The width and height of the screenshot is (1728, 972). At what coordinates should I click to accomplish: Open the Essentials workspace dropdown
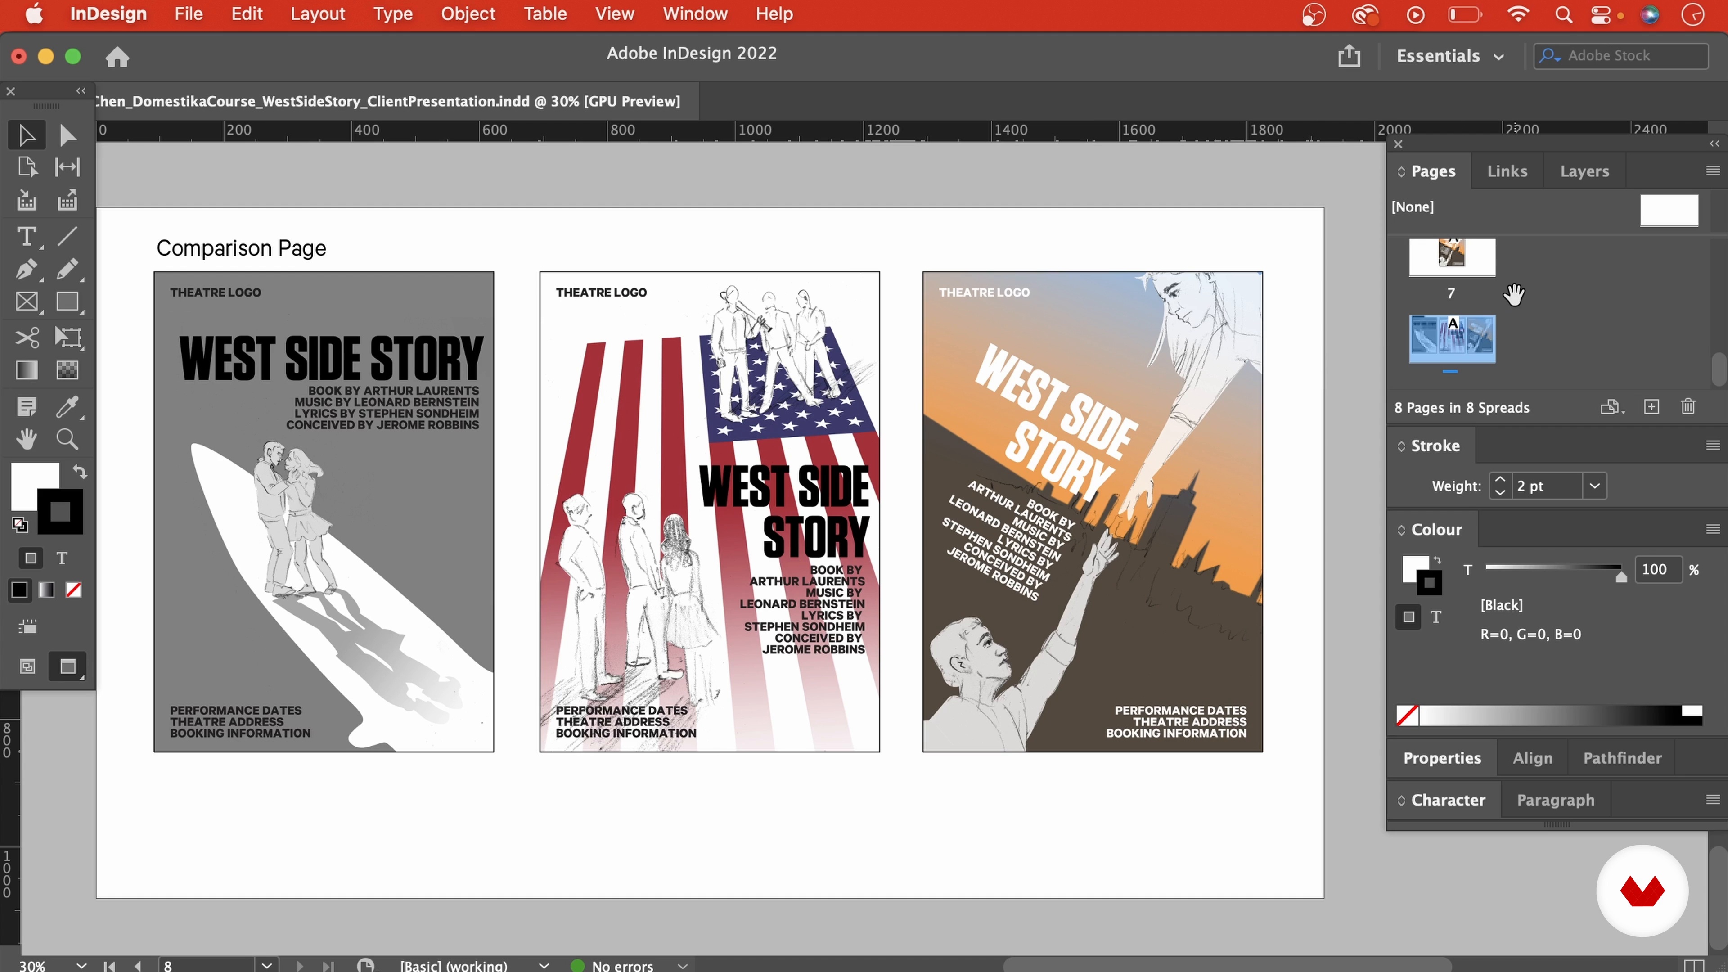pos(1450,56)
